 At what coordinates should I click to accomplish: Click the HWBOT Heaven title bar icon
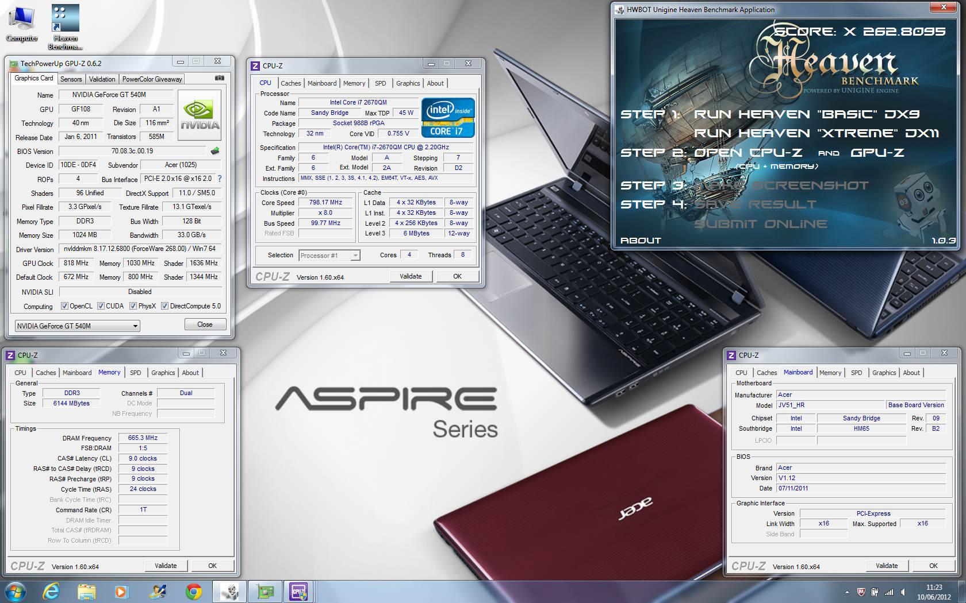(x=620, y=10)
